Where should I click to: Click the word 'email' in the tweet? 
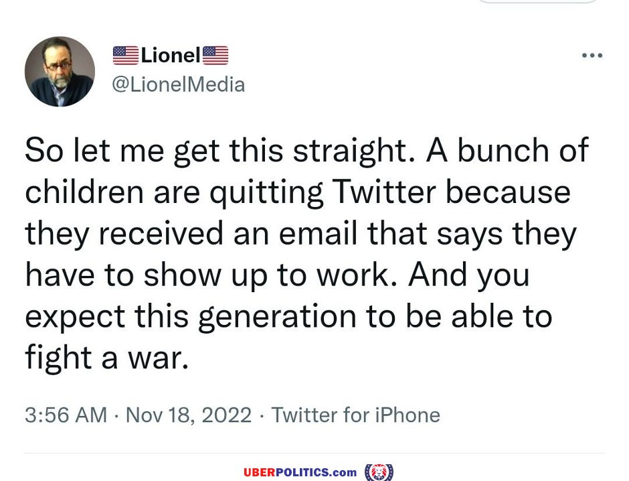point(318,234)
